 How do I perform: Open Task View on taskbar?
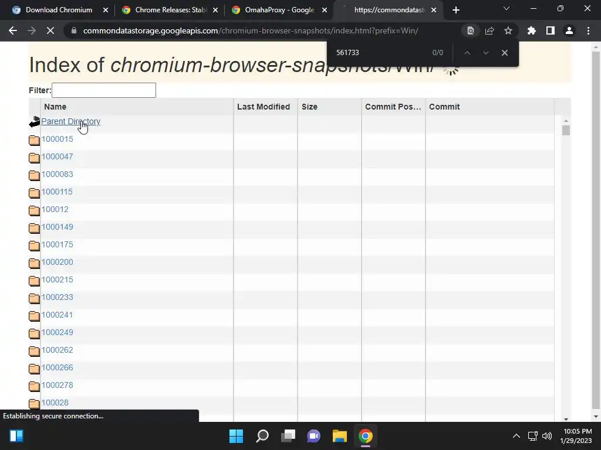point(288,436)
